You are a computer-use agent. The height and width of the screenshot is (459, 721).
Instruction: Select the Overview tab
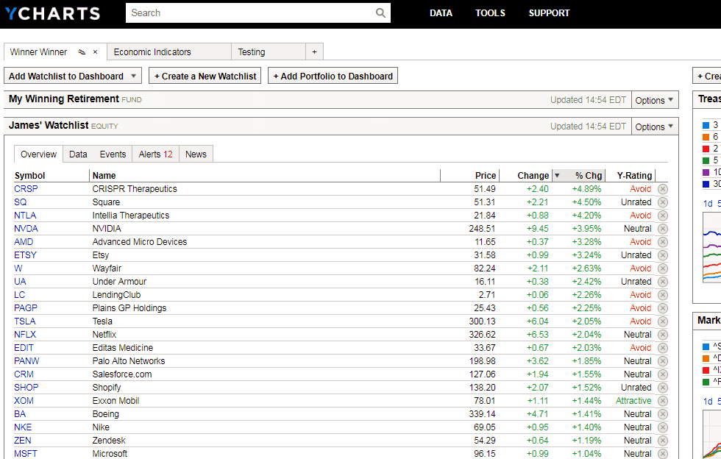pos(38,154)
